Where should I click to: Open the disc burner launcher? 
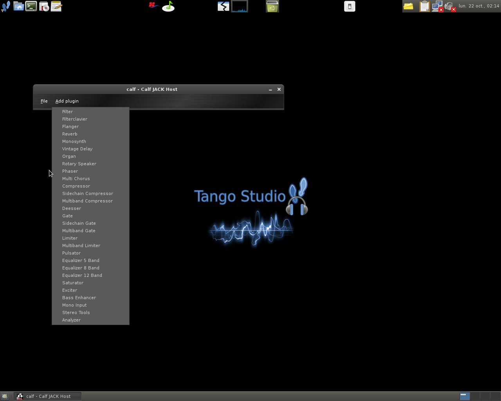pos(44,6)
